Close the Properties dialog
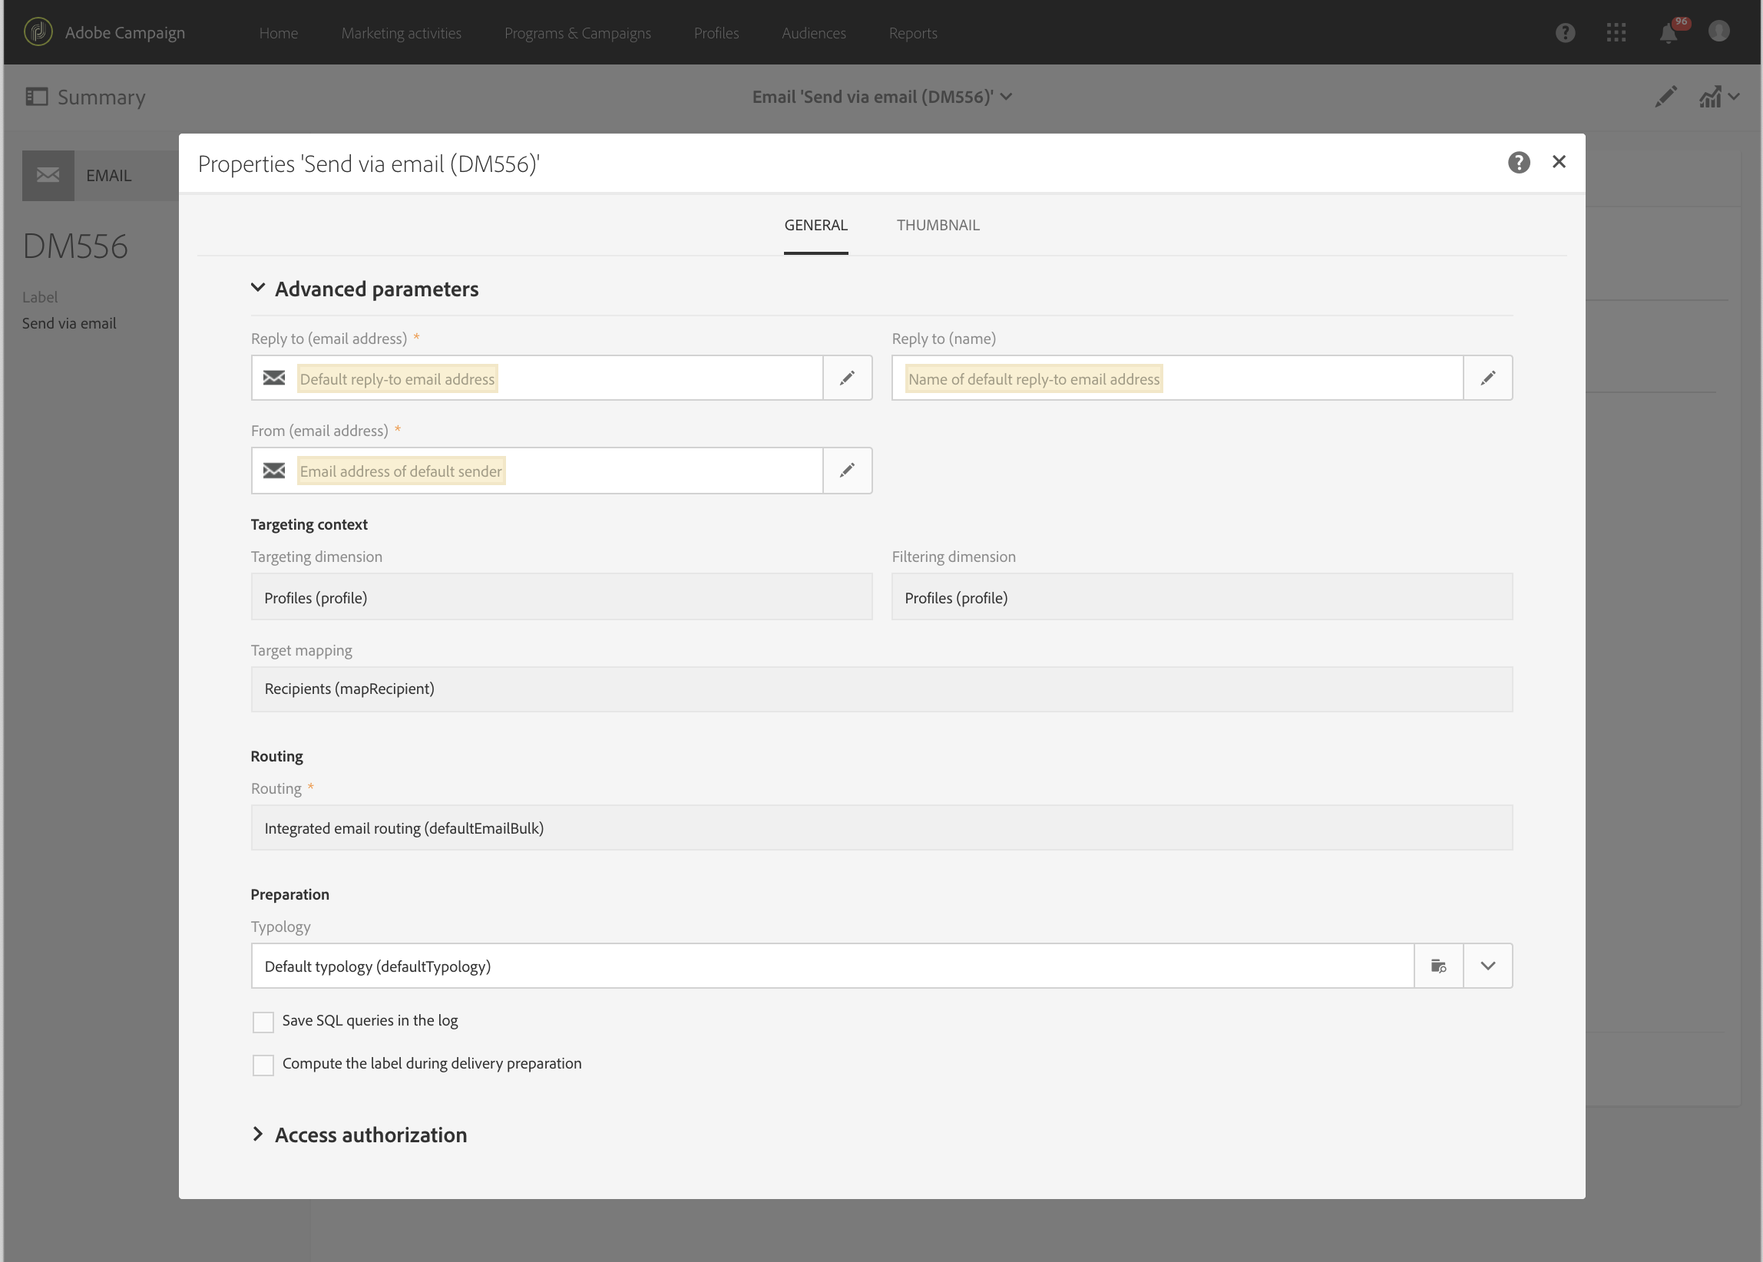 coord(1559,162)
